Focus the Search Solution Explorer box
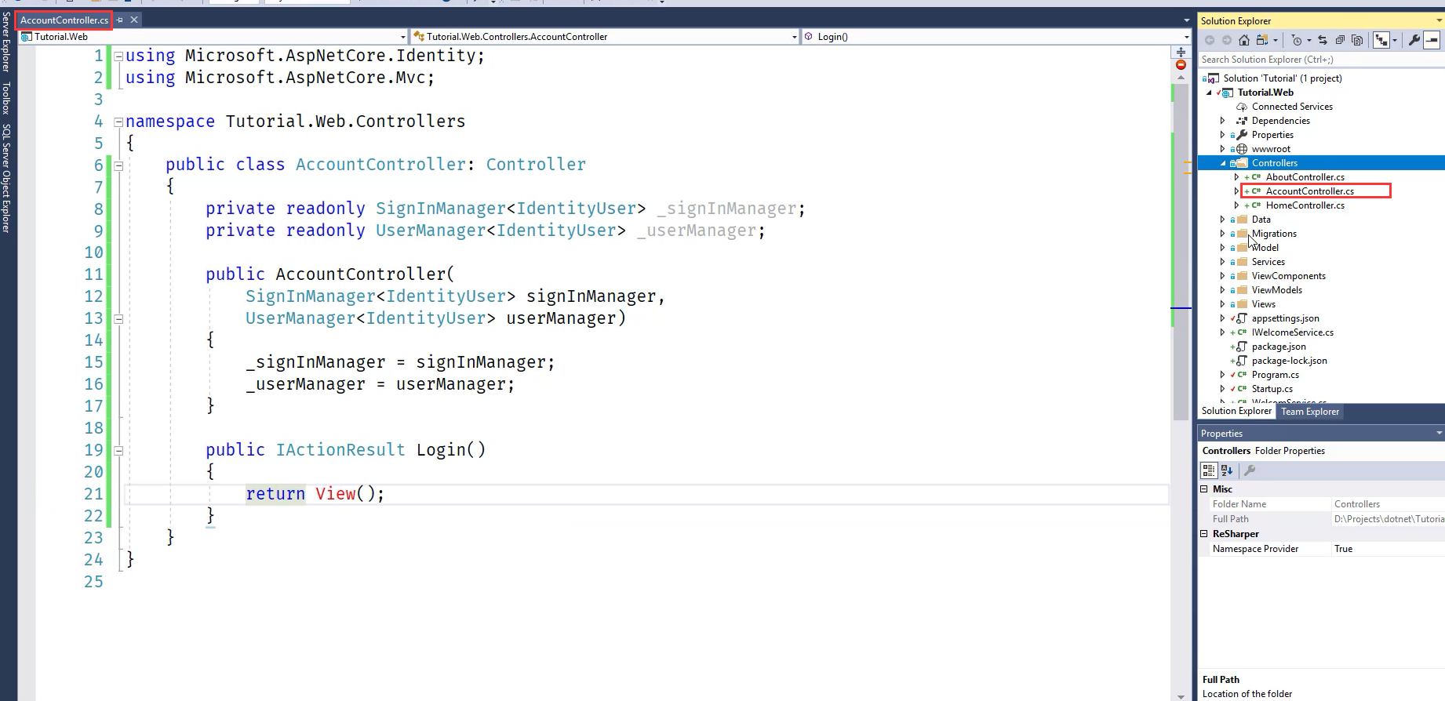Image resolution: width=1445 pixels, height=701 pixels. point(1321,60)
